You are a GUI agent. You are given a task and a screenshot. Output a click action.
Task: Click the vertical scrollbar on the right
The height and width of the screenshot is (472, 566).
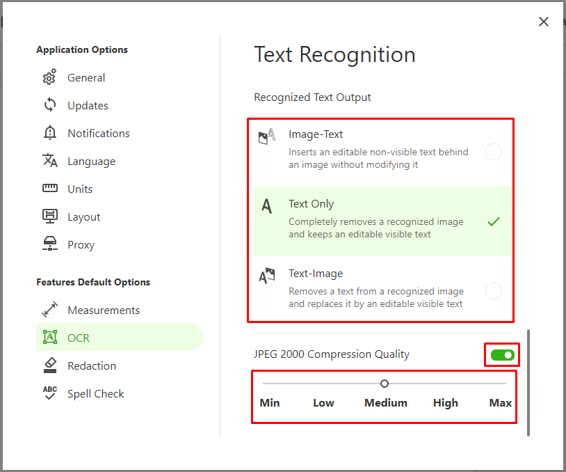(528, 381)
